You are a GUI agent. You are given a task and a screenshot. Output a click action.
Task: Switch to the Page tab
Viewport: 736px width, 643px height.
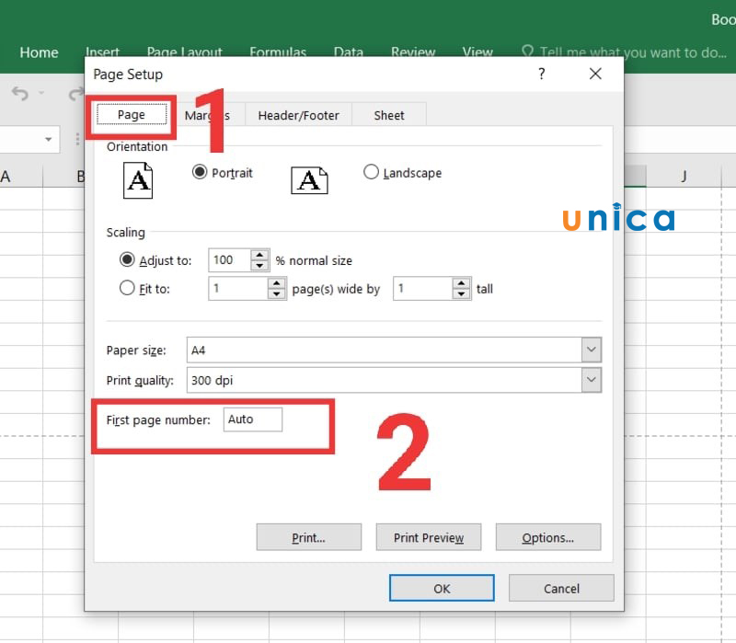132,114
